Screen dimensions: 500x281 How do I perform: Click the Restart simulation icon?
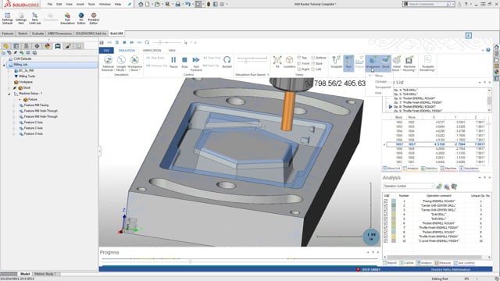coord(227,62)
